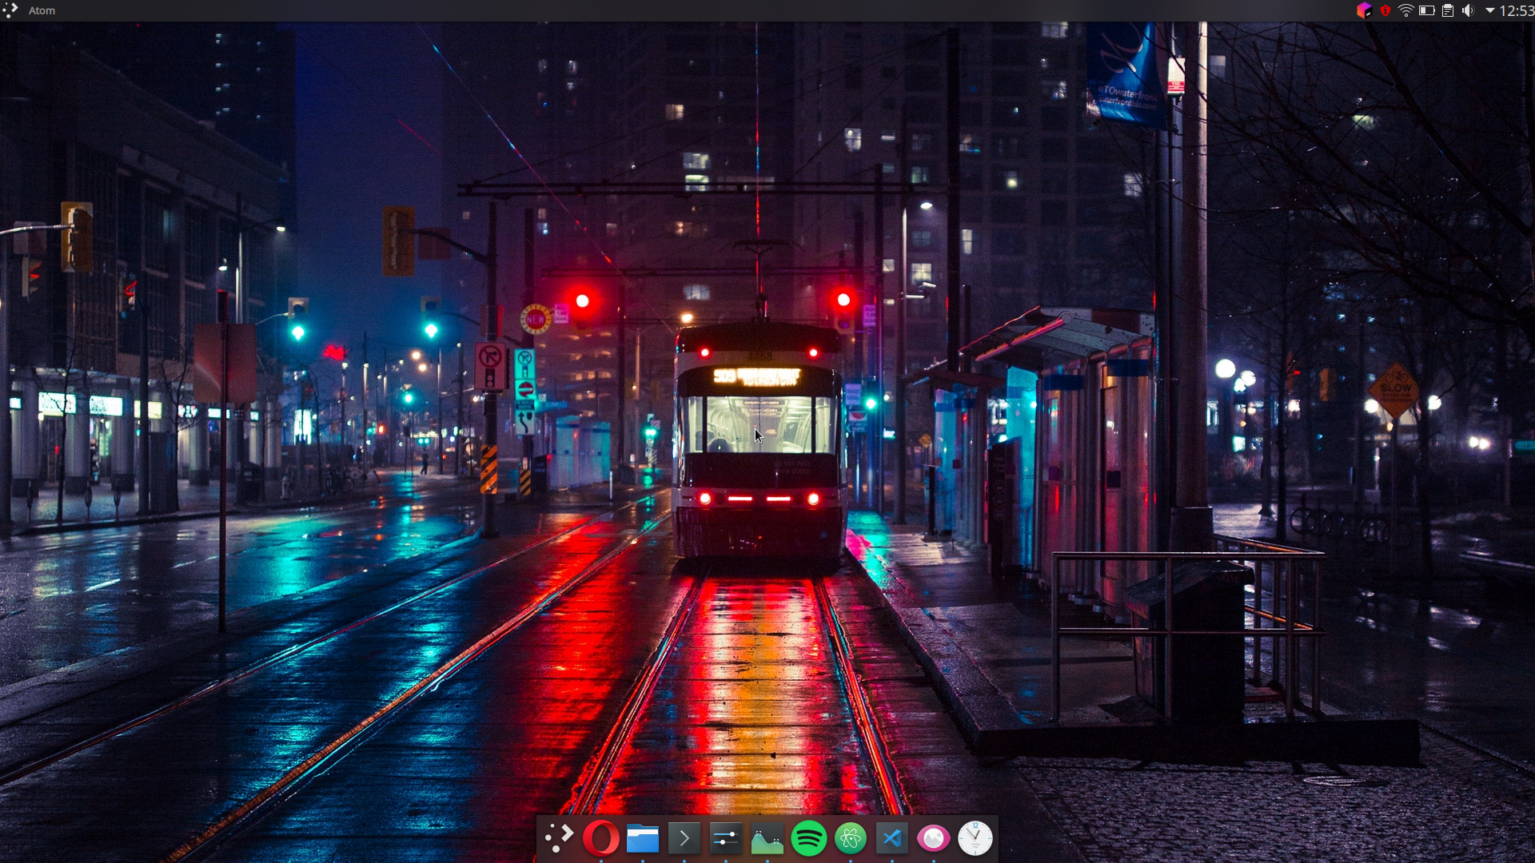Click the 12:53 clock in panel

tap(1517, 10)
